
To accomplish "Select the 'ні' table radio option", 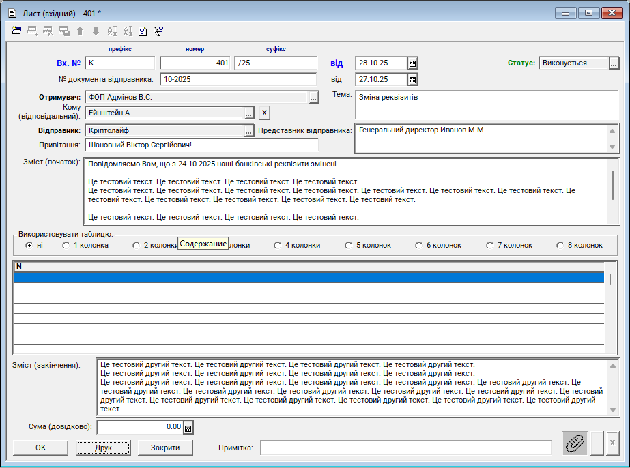I will coord(29,245).
